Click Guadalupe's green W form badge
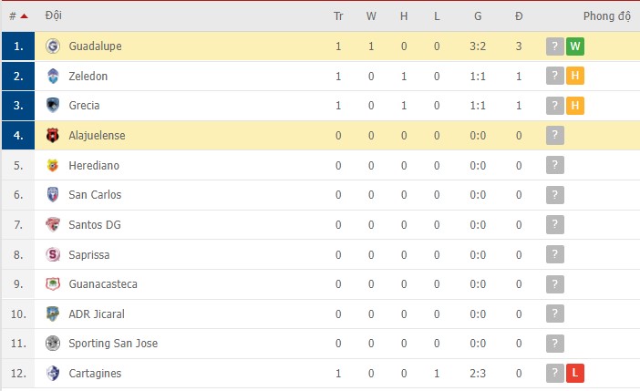This screenshot has width=640, height=391. pyautogui.click(x=574, y=46)
